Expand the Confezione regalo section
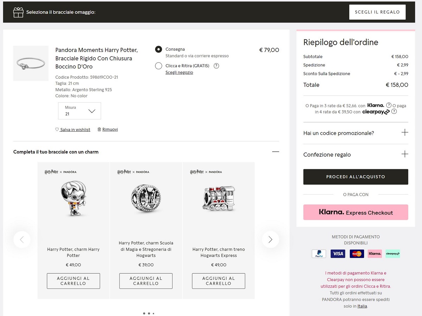Screen dimensions: 422x316 (x=356, y=154)
